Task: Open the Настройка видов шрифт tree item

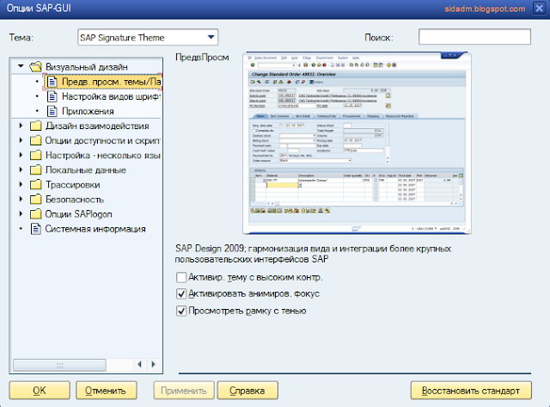Action: 111,96
